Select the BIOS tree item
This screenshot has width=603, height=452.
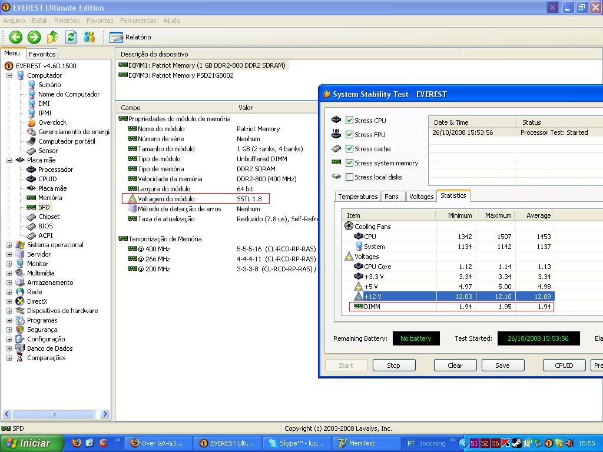point(45,226)
